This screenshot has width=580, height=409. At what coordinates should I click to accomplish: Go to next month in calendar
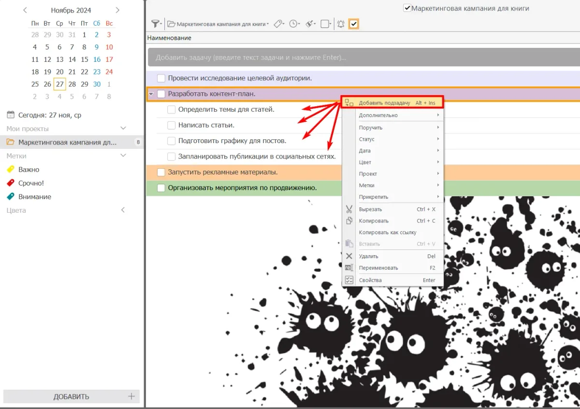[x=117, y=10]
